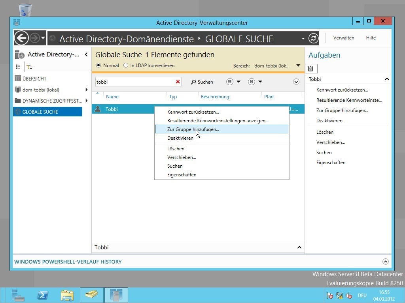Click Resultierende Kennworteinste... in Aufgaben pane
Viewport: 405px width, 303px height.
pos(349,100)
